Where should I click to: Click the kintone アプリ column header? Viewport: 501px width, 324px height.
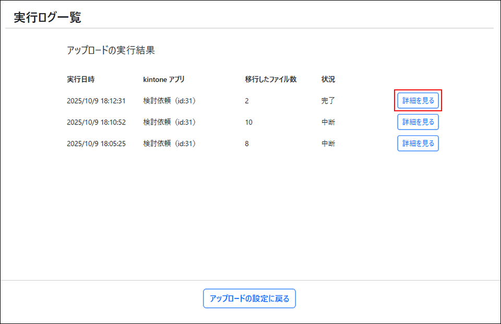coord(164,79)
